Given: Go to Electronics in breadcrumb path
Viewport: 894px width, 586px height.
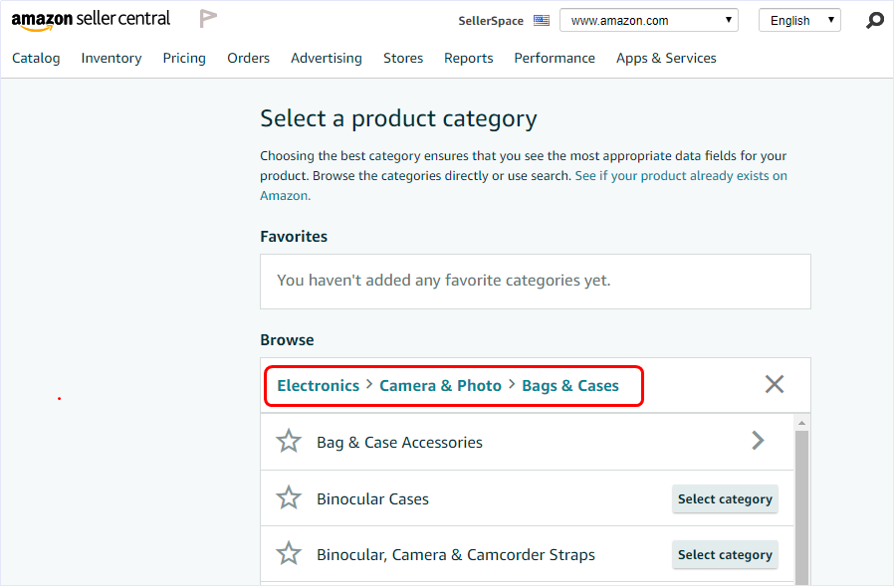Looking at the screenshot, I should click(318, 386).
